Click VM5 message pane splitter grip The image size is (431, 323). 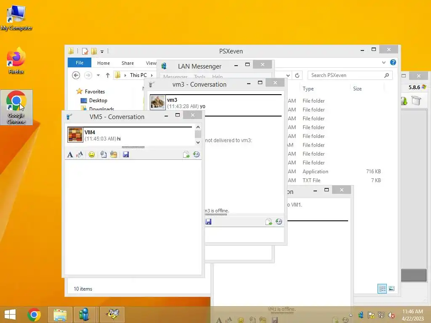[x=133, y=148]
